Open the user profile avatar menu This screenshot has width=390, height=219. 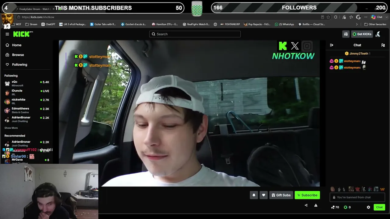(378, 34)
